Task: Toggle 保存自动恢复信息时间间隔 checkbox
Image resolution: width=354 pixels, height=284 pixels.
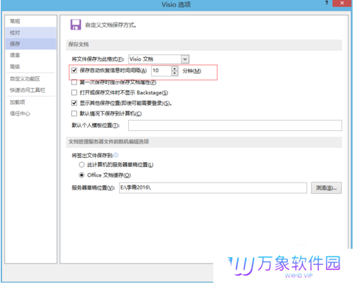Action: click(x=74, y=70)
